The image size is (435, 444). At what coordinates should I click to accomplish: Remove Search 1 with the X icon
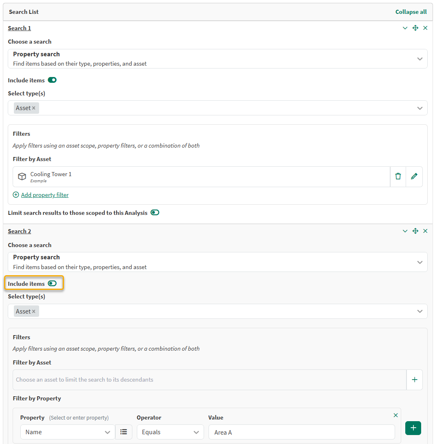pyautogui.click(x=425, y=28)
